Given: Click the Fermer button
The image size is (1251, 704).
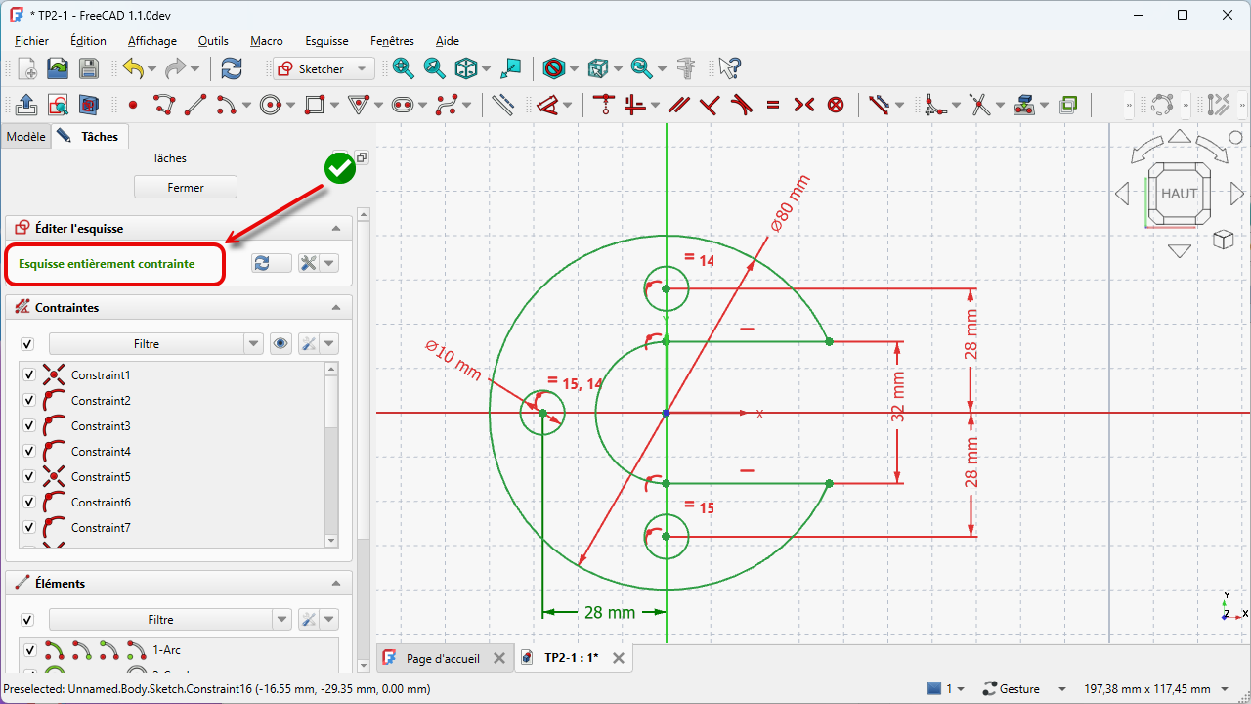Looking at the screenshot, I should pos(186,187).
